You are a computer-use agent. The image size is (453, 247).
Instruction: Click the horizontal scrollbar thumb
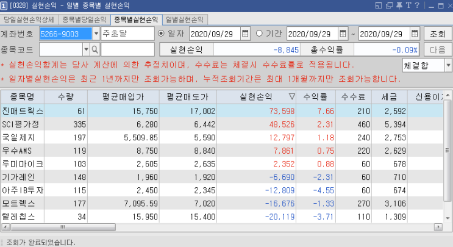click(63, 227)
